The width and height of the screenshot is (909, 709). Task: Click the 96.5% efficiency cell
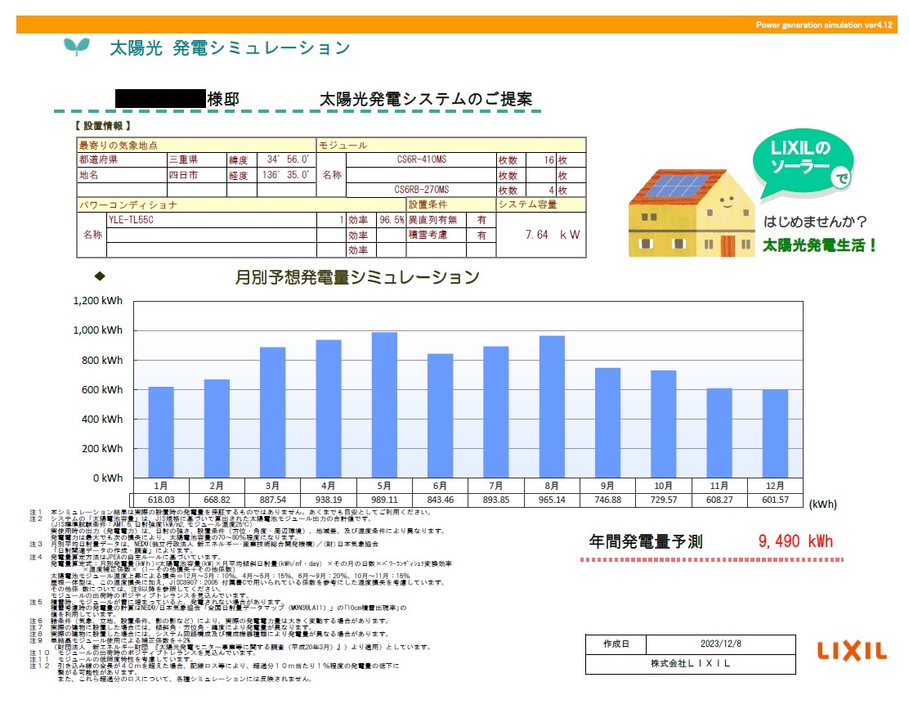point(391,220)
